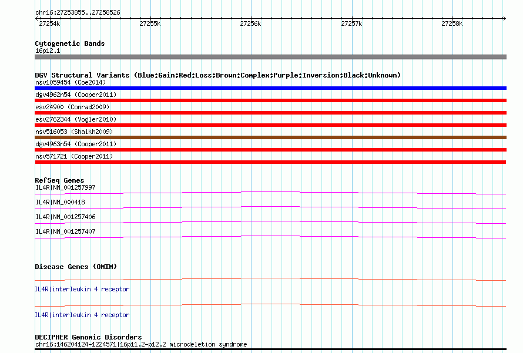Click the brown nsv516053 complex variant bar
Image resolution: width=523 pixels, height=353 pixels.
click(x=270, y=137)
